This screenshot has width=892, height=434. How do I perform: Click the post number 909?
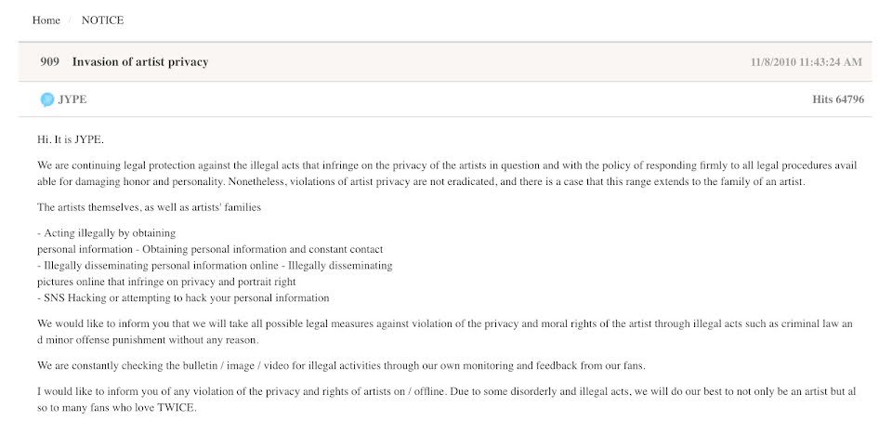(x=50, y=62)
